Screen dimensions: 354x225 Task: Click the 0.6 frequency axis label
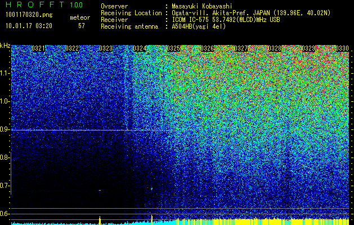[x=5, y=214]
